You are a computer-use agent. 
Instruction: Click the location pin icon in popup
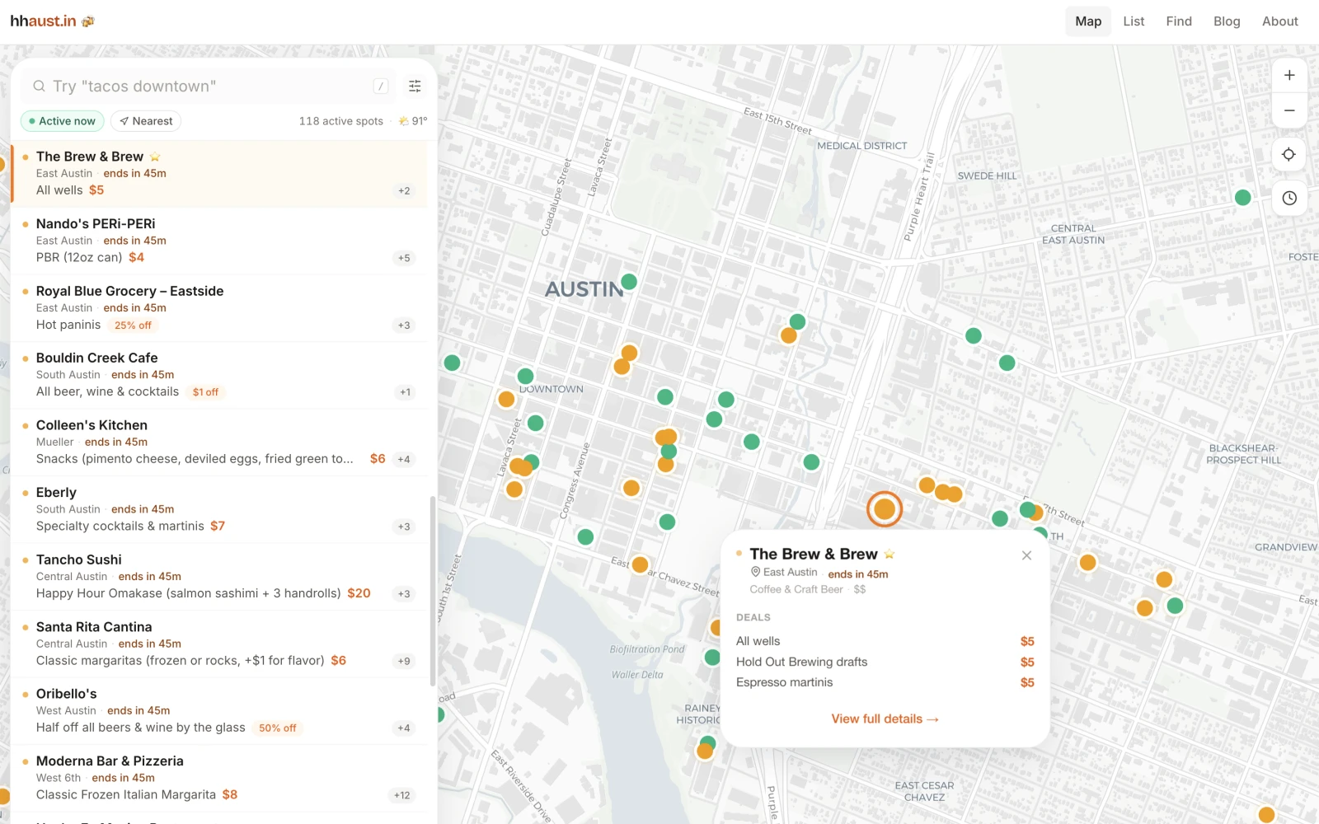point(755,572)
